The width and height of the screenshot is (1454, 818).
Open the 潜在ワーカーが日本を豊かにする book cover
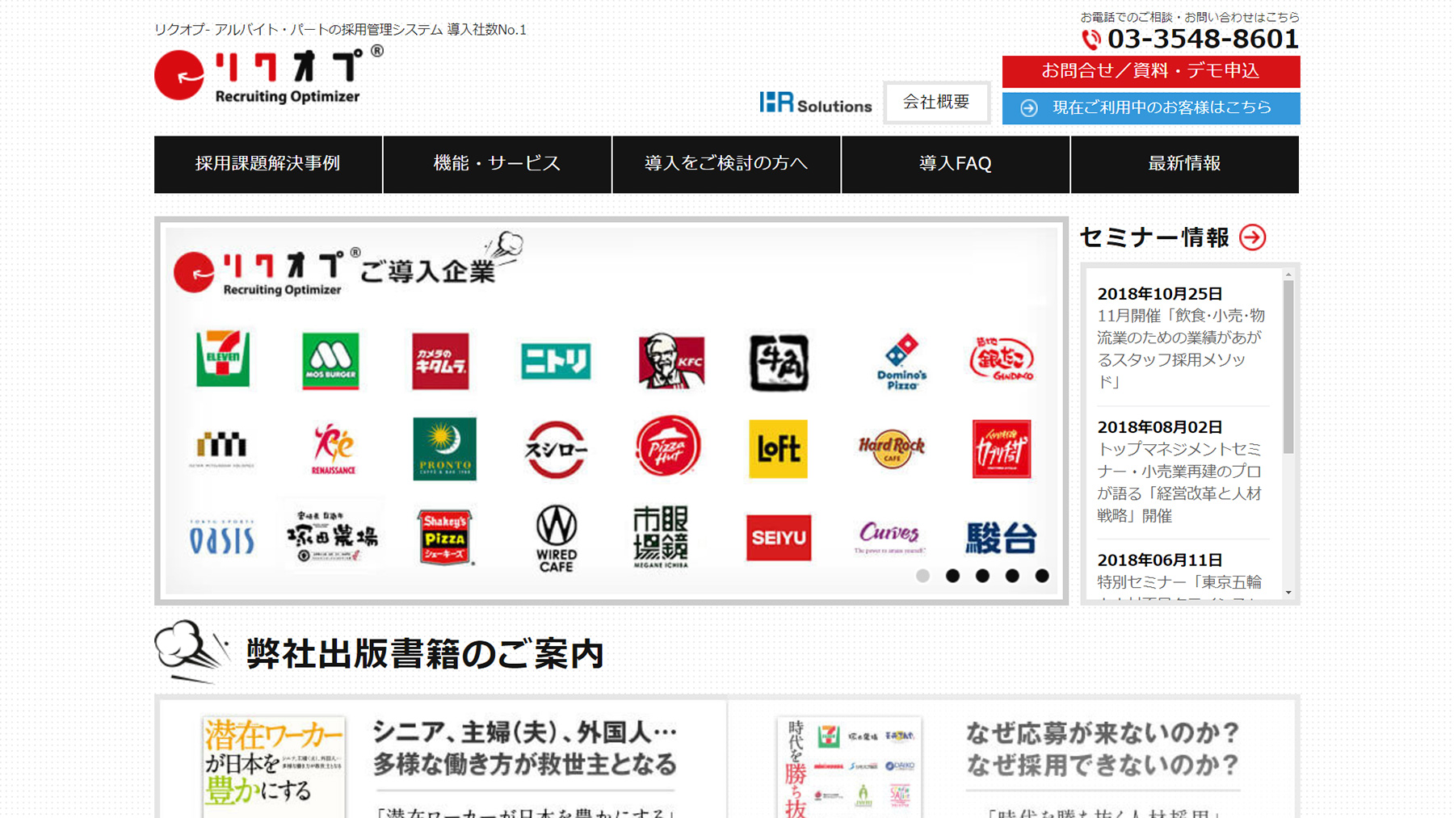point(274,767)
